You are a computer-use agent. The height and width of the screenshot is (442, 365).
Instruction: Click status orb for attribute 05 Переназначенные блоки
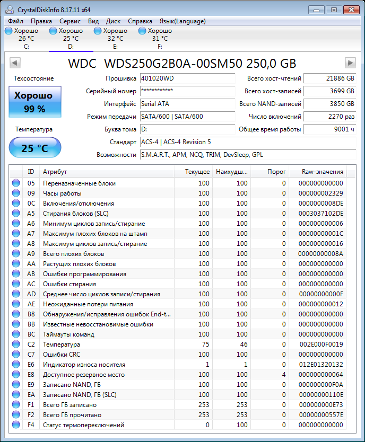[16, 183]
